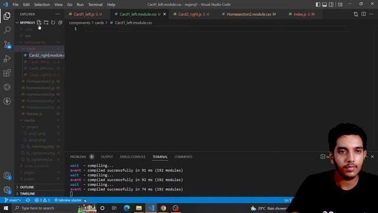The image size is (378, 213).
Task: Open the DEBUG CONSOLE panel tab
Action: pos(132,157)
